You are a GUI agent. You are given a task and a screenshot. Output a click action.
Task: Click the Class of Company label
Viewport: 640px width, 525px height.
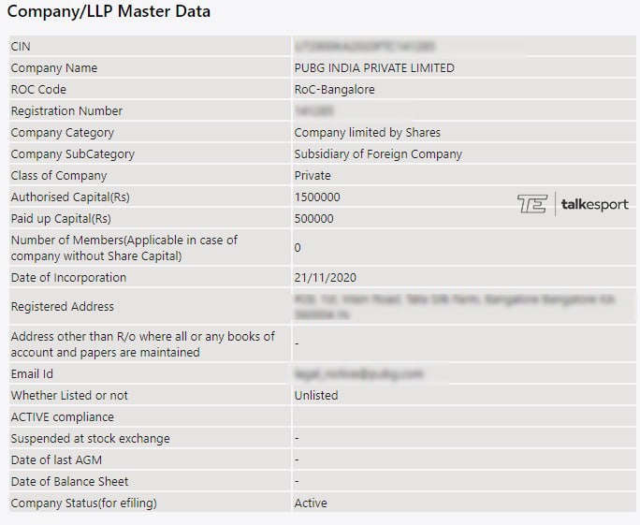pyautogui.click(x=59, y=176)
